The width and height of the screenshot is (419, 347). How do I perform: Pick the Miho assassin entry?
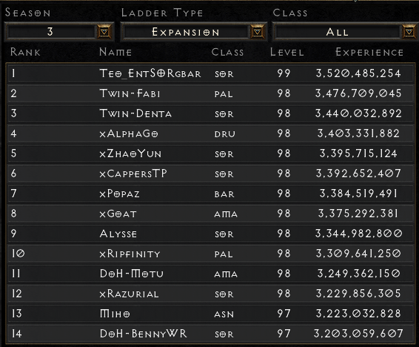pos(210,314)
